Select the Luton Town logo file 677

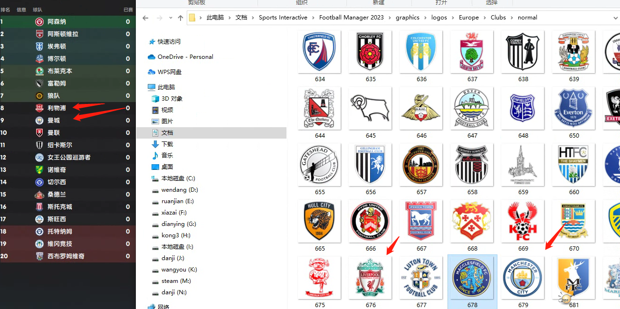click(x=421, y=278)
